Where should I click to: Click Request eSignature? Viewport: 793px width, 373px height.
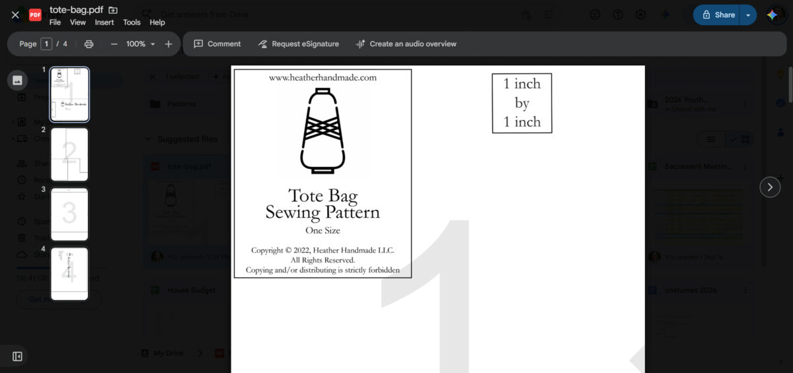(299, 44)
